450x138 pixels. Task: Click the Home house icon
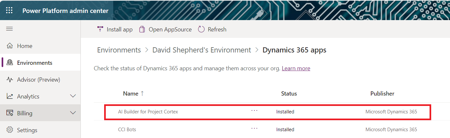pos(10,46)
